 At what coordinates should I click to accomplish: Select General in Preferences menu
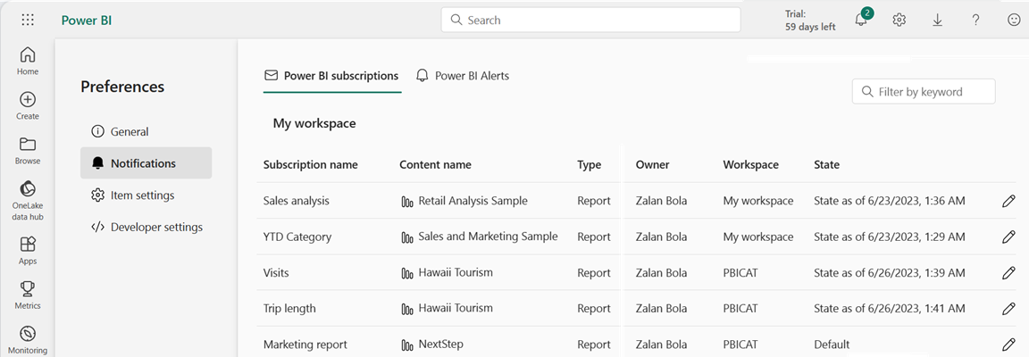pyautogui.click(x=130, y=131)
